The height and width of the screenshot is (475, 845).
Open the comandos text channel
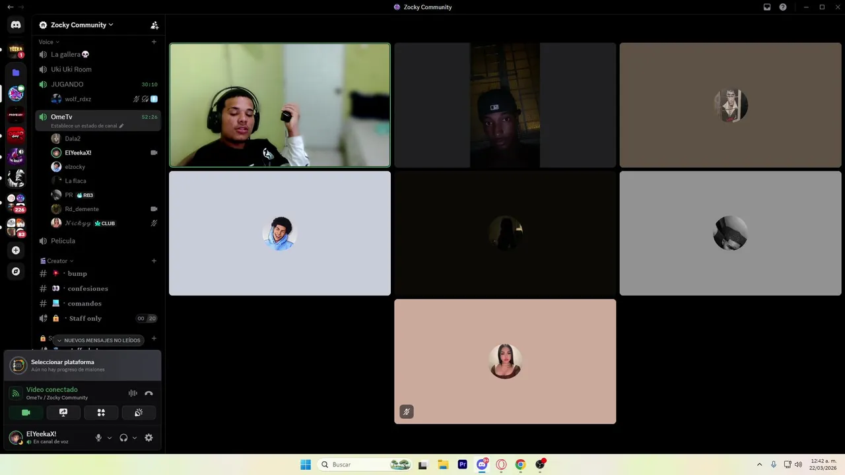click(x=98, y=303)
